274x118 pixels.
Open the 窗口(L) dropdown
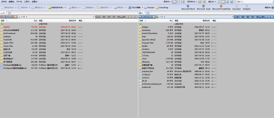212,2
